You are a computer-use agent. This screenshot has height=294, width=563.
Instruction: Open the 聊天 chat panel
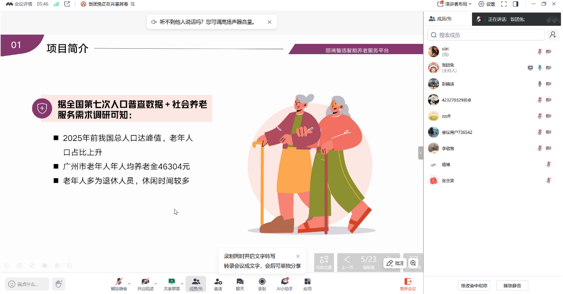tap(240, 282)
